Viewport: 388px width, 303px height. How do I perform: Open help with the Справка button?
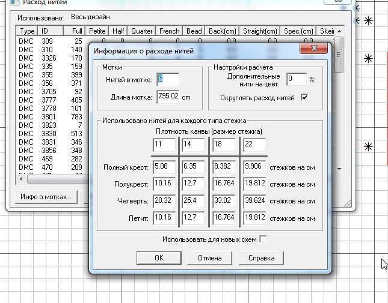(x=261, y=258)
